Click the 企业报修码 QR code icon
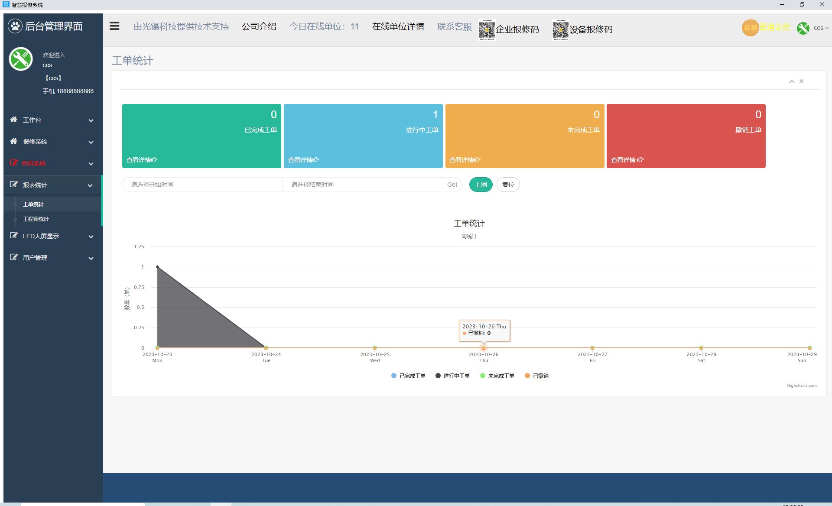 coord(487,29)
